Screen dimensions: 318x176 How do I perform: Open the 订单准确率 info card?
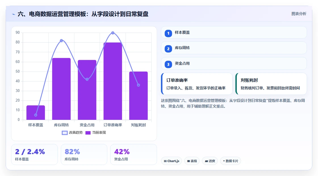coord(196,84)
